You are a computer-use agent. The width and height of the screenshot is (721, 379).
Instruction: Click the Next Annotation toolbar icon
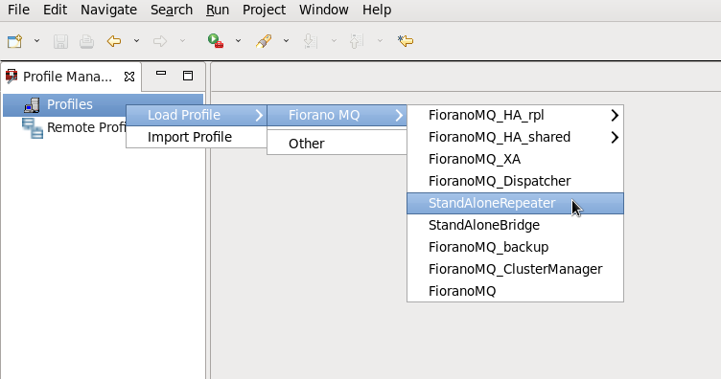click(x=311, y=41)
